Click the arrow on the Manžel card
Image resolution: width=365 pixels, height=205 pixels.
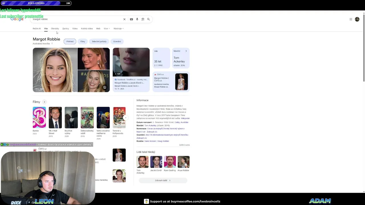coord(186,51)
